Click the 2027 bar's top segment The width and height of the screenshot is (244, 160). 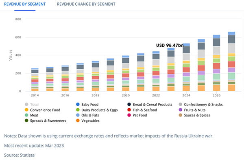(x=231, y=33)
